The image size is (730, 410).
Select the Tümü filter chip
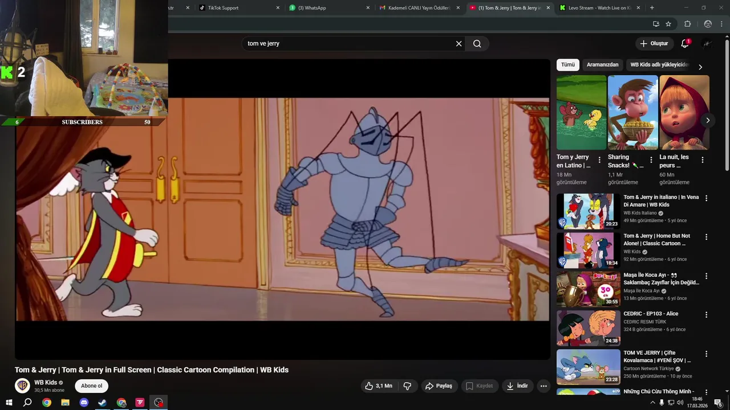568,65
